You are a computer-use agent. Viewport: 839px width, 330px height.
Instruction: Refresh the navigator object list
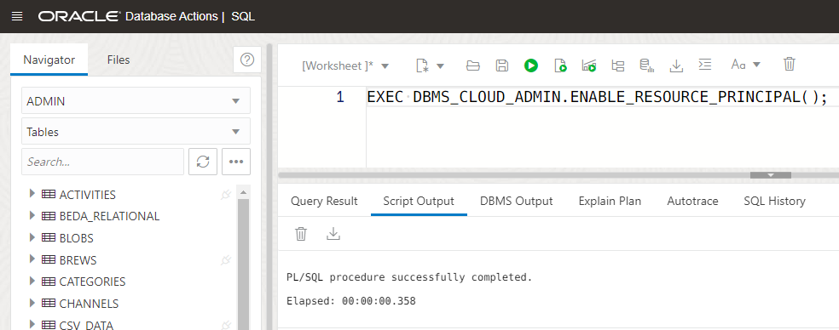(x=203, y=162)
